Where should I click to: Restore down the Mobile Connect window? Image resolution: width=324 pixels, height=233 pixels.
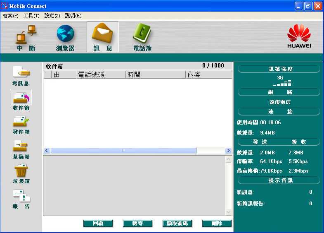click(308, 6)
